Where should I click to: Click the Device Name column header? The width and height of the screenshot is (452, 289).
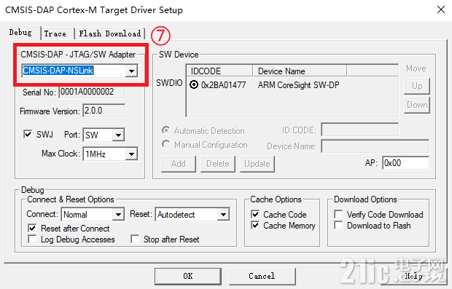pyautogui.click(x=300, y=71)
